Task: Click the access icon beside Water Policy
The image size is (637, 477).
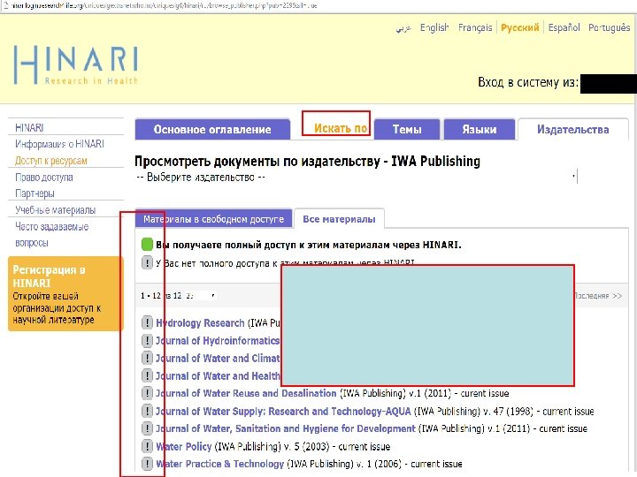Action: tap(147, 446)
